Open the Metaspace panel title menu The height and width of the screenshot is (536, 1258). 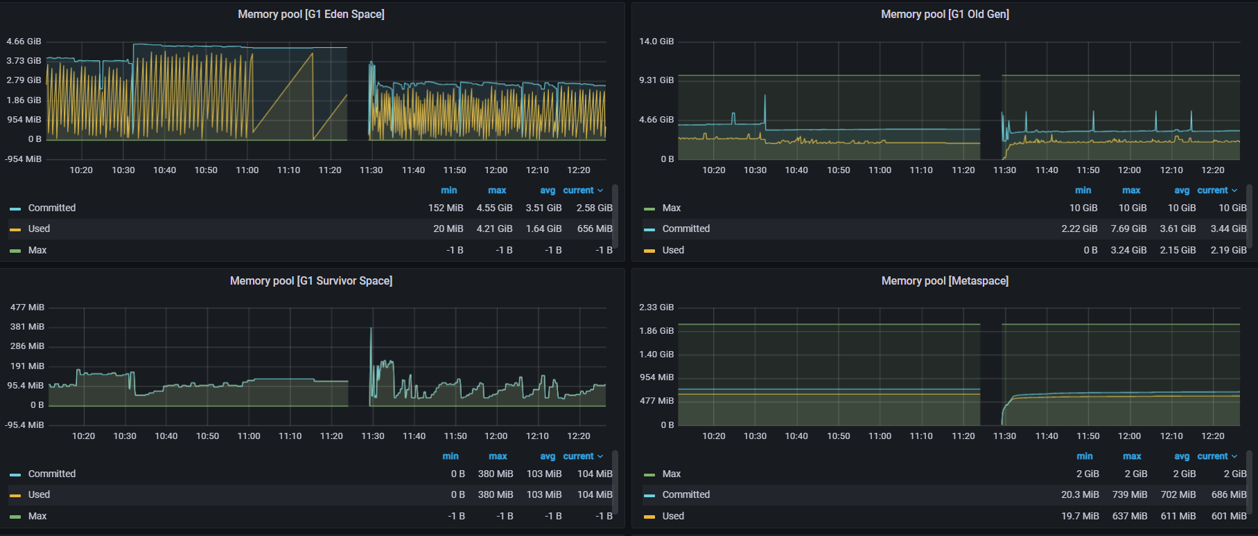(945, 280)
